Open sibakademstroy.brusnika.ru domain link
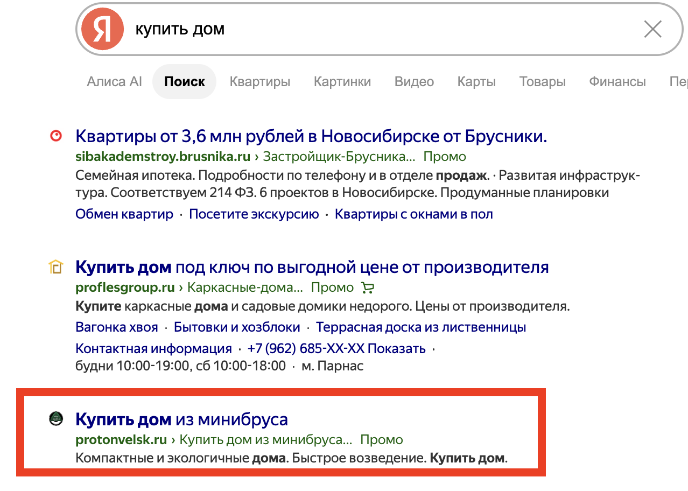688x491 pixels. click(x=163, y=157)
